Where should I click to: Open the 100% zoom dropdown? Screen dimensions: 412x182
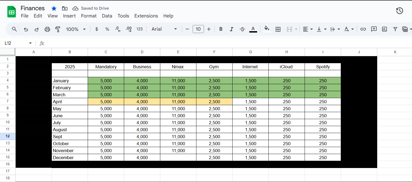pos(76,29)
